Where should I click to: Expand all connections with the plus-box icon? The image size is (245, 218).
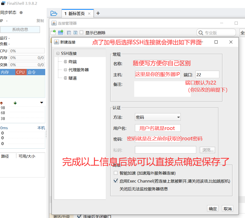click(75, 33)
